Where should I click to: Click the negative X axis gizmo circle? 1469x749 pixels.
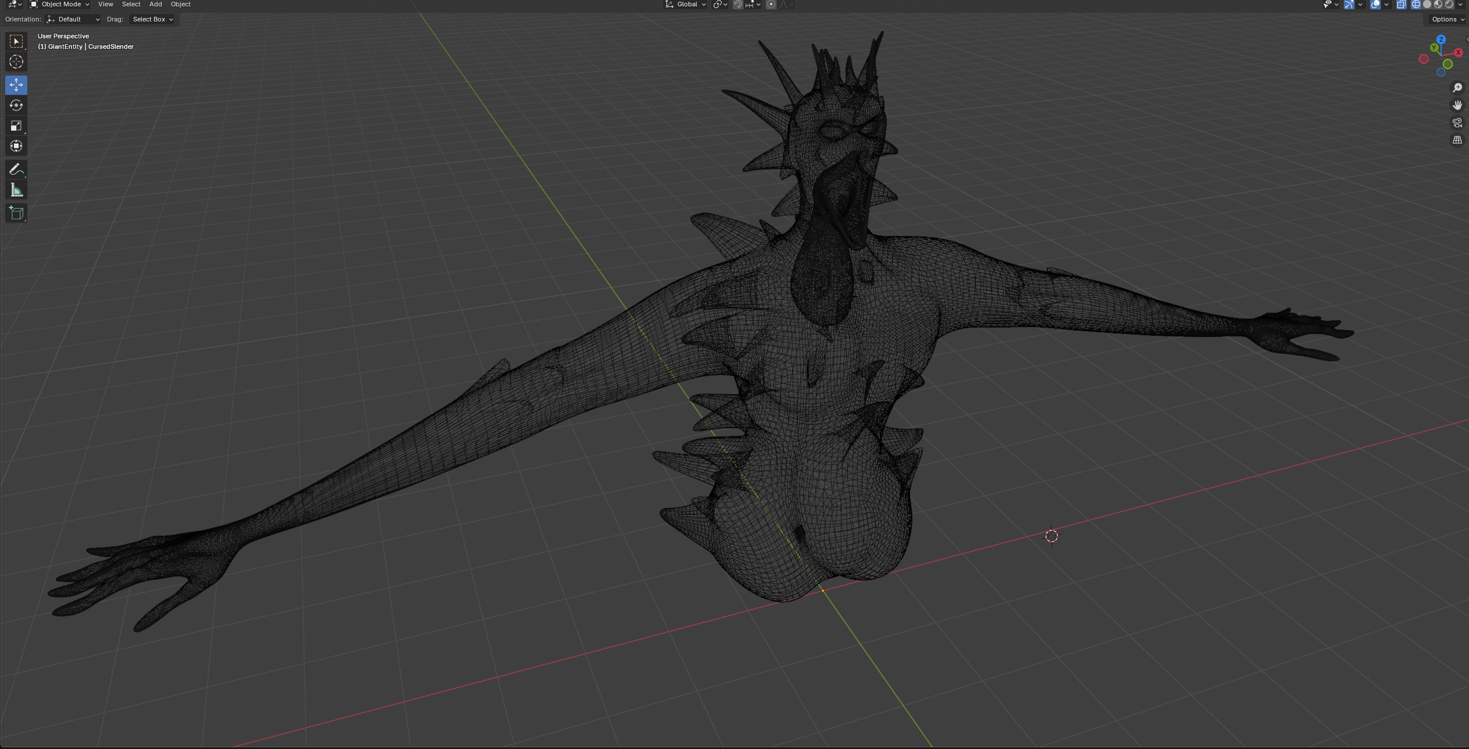1424,59
